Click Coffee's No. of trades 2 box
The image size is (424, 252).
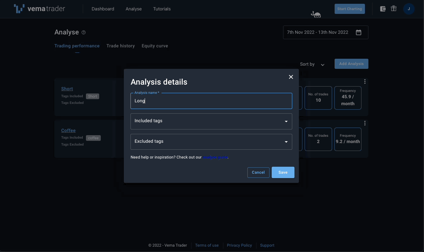pyautogui.click(x=318, y=139)
